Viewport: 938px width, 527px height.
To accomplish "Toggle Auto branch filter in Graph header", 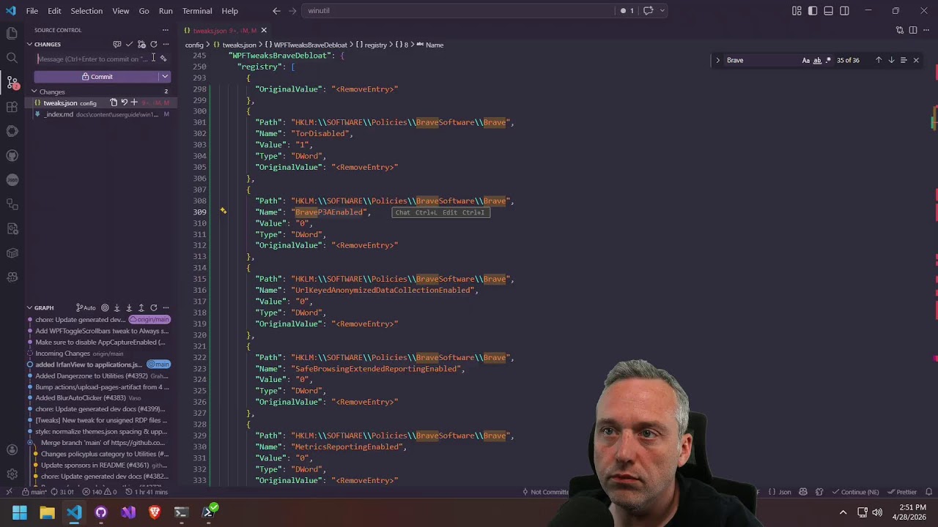I will point(86,308).
